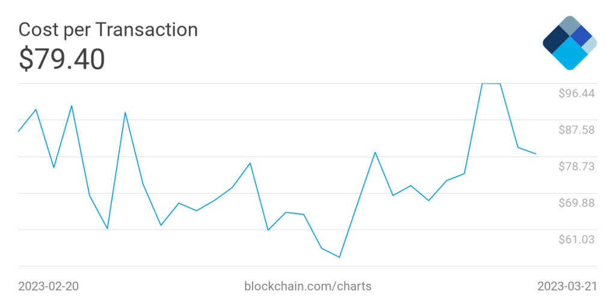The height and width of the screenshot is (308, 616).
Task: Select the $79.40 current value
Action: pos(62,59)
